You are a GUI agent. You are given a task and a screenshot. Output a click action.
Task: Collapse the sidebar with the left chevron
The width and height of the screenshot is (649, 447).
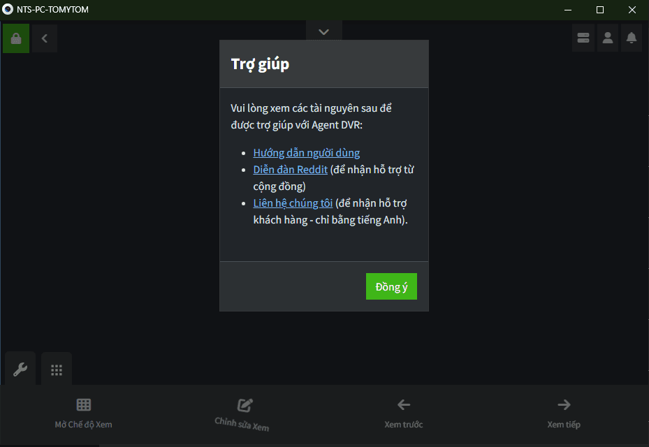(45, 38)
